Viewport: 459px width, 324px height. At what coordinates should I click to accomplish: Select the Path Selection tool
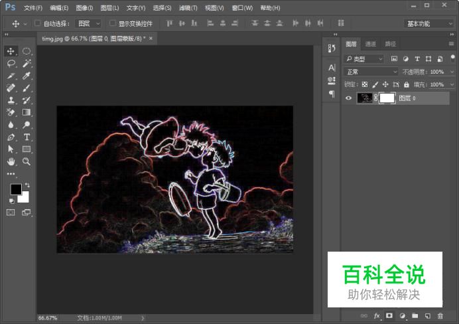tap(11, 149)
